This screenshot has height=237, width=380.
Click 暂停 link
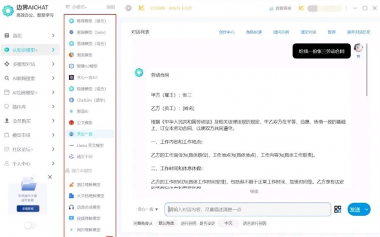(332, 32)
